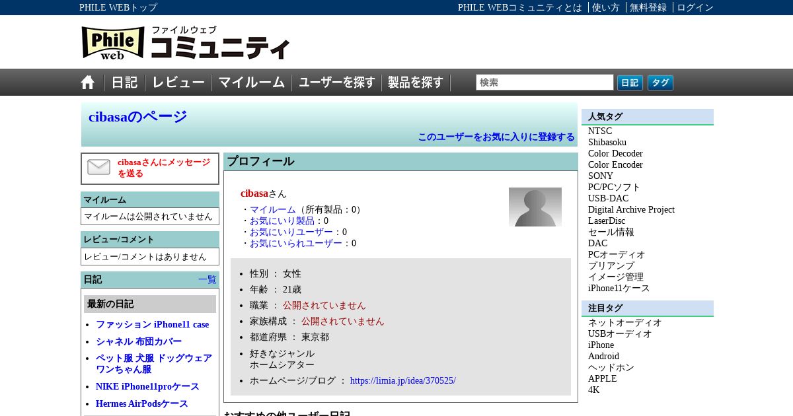Open PHILE WEBコミュニティとは link
This screenshot has width=793, height=416.
coord(520,7)
